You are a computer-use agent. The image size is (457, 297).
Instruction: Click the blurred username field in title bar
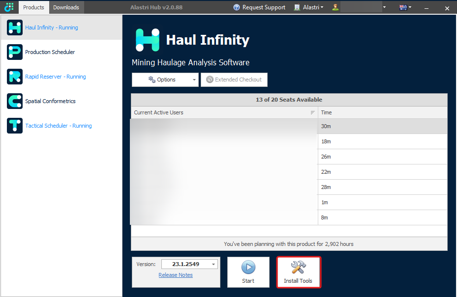(361, 7)
